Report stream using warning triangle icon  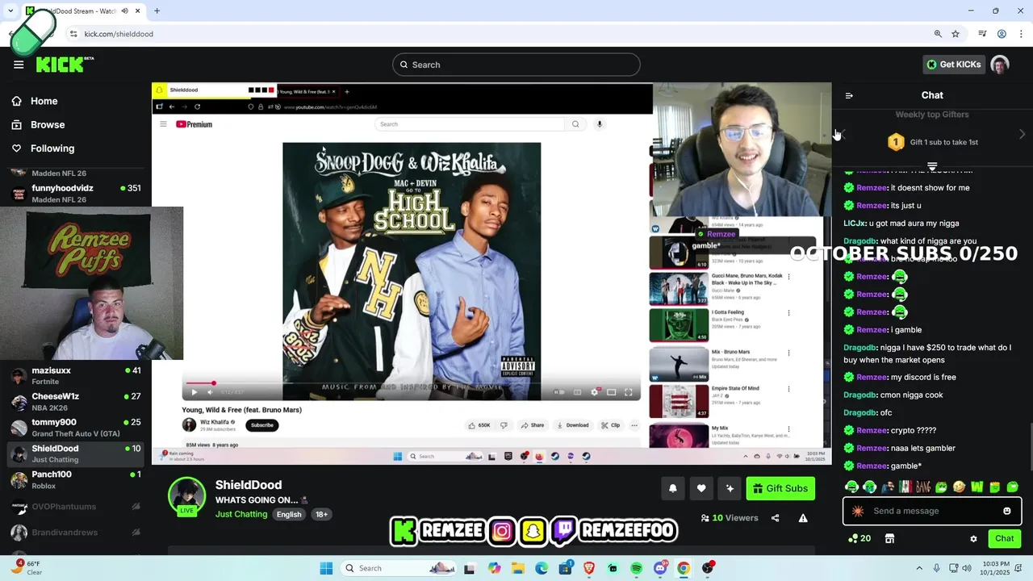click(x=803, y=518)
